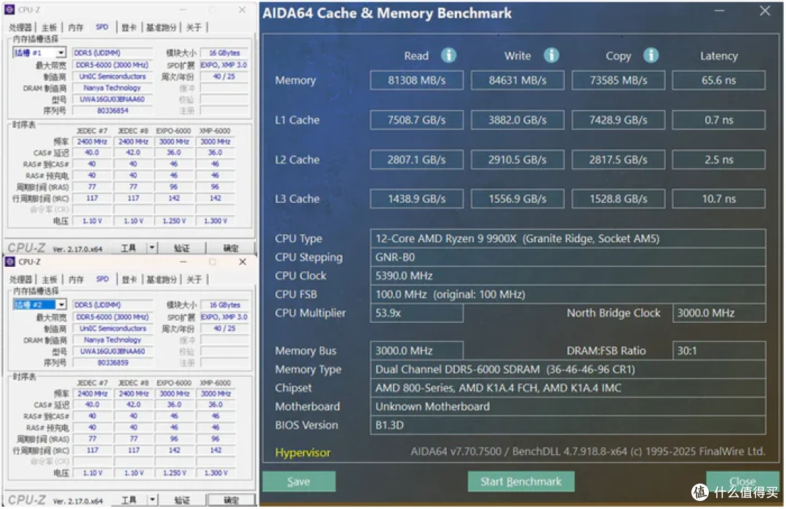This screenshot has width=786, height=509.
Task: Switch to the 内存 tab in top CPU-Z
Action: click(x=76, y=28)
